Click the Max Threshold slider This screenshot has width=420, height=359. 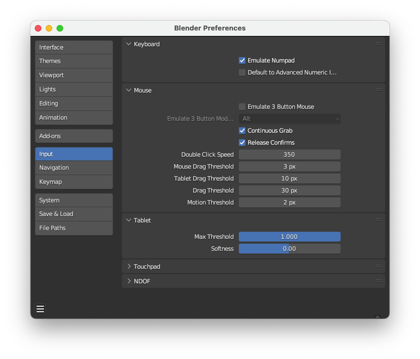click(x=289, y=237)
